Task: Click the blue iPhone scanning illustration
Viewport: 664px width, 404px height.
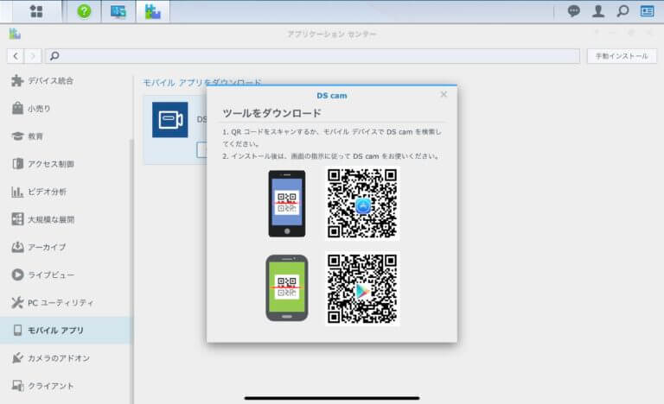Action: pos(287,204)
